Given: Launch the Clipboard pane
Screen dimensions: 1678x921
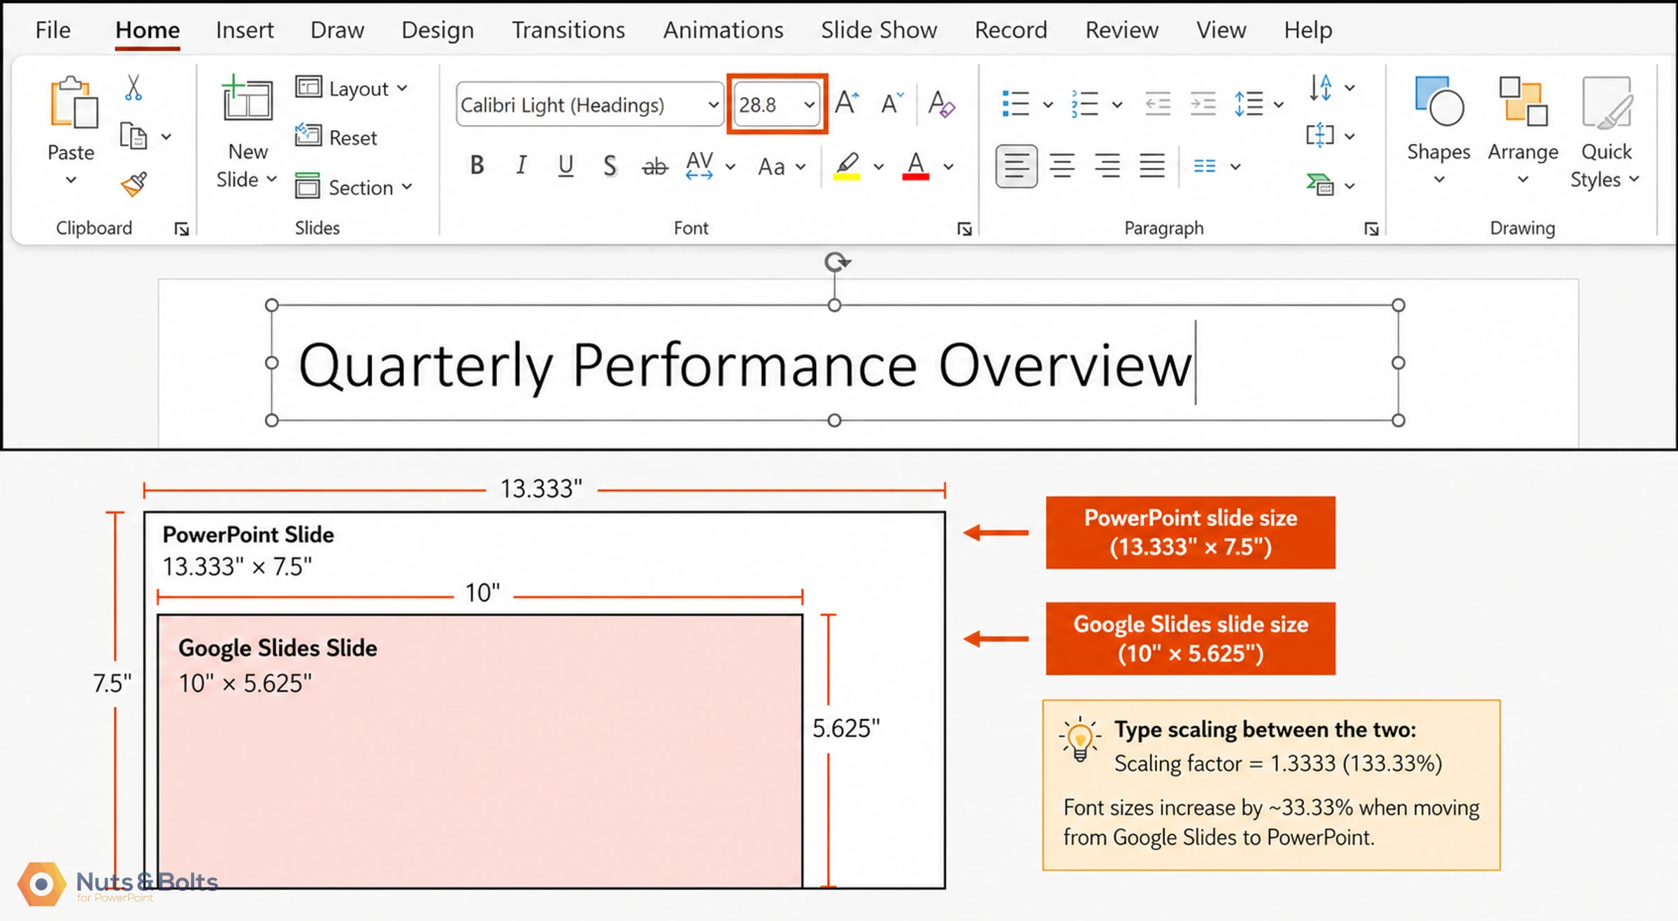Looking at the screenshot, I should click(182, 229).
